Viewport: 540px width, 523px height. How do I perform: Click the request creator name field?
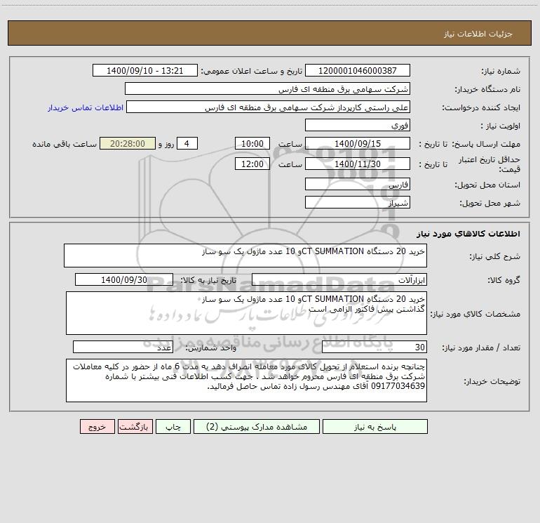pyautogui.click(x=269, y=107)
